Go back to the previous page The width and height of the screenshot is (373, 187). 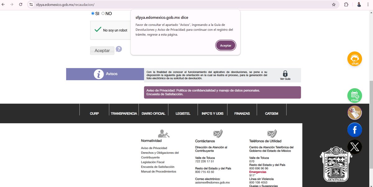click(4, 5)
